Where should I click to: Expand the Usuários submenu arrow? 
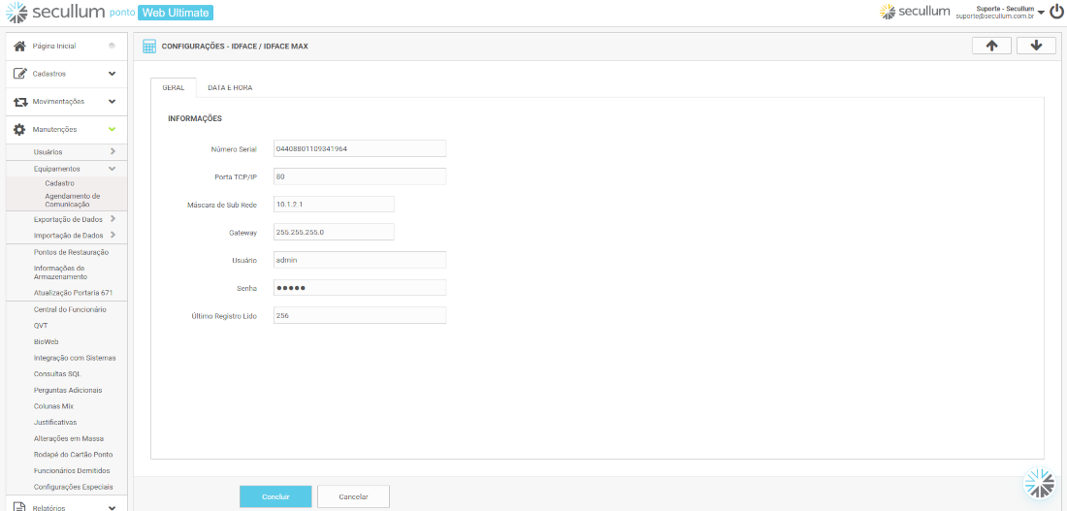point(113,151)
